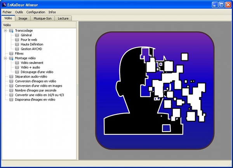This screenshot has height=168, width=233.
Task: Select Nombre d'images par seconde
Action: pyautogui.click(x=36, y=90)
